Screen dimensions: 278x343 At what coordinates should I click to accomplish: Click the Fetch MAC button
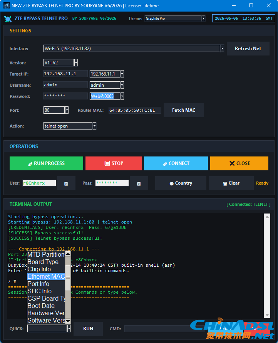[184, 110]
